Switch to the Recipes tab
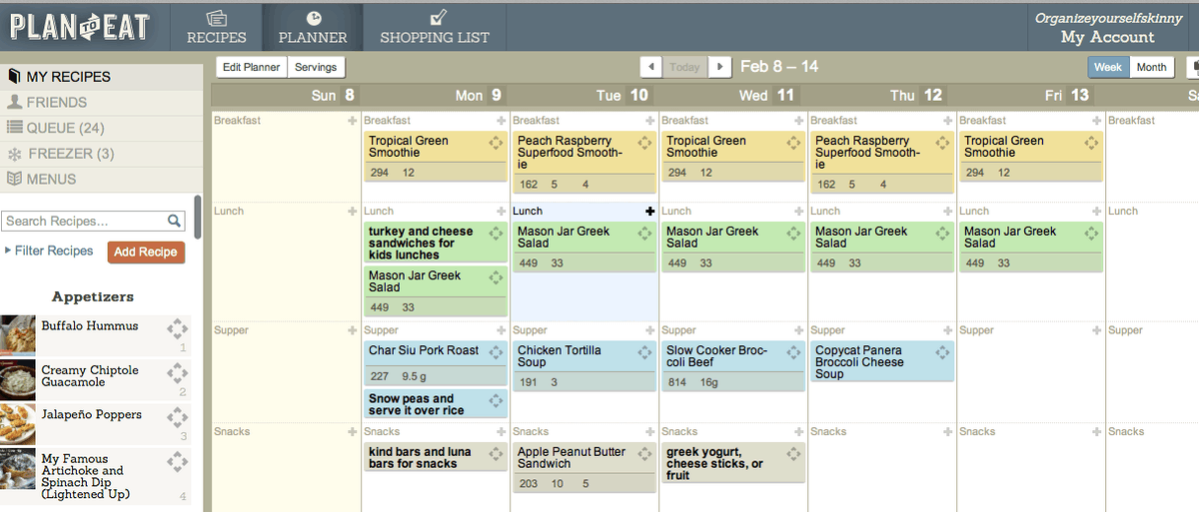1199x512 pixels. (217, 27)
